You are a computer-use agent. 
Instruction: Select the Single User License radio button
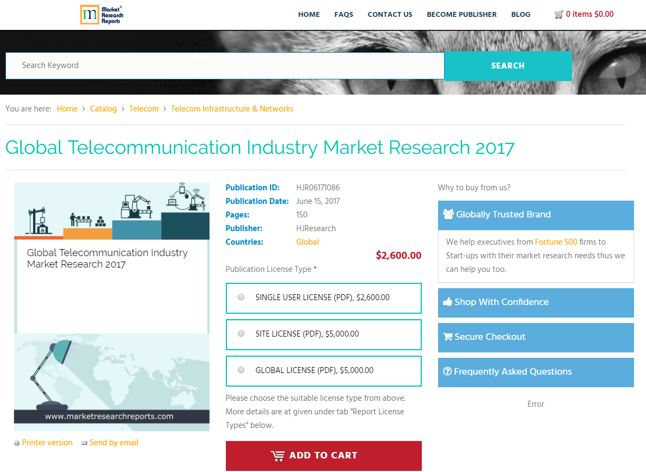pos(241,297)
